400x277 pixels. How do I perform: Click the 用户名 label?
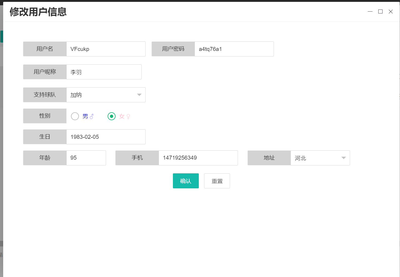coord(45,49)
